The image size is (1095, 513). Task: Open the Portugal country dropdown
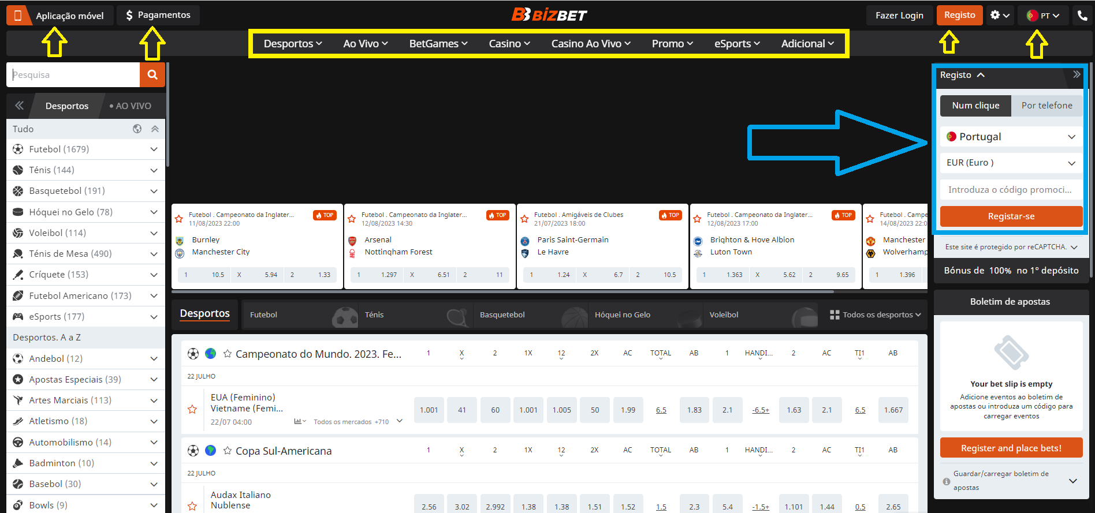point(1011,137)
